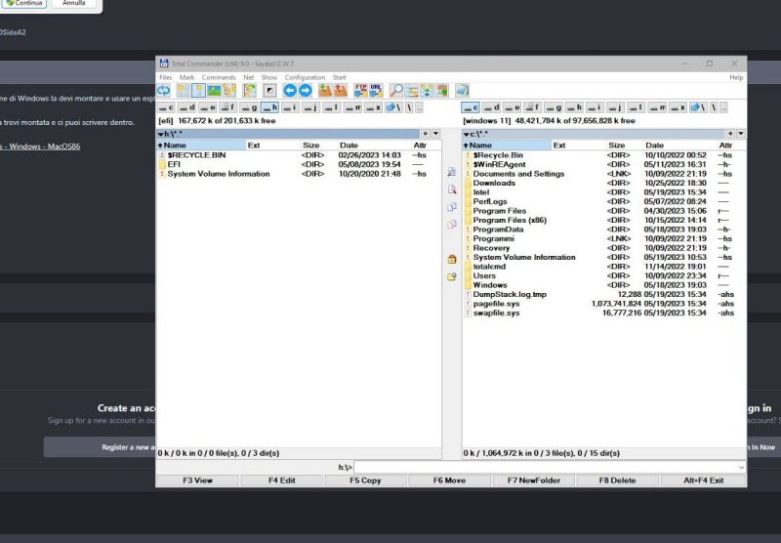
Task: Open left panel directory history dropdown arrow
Action: click(x=435, y=134)
